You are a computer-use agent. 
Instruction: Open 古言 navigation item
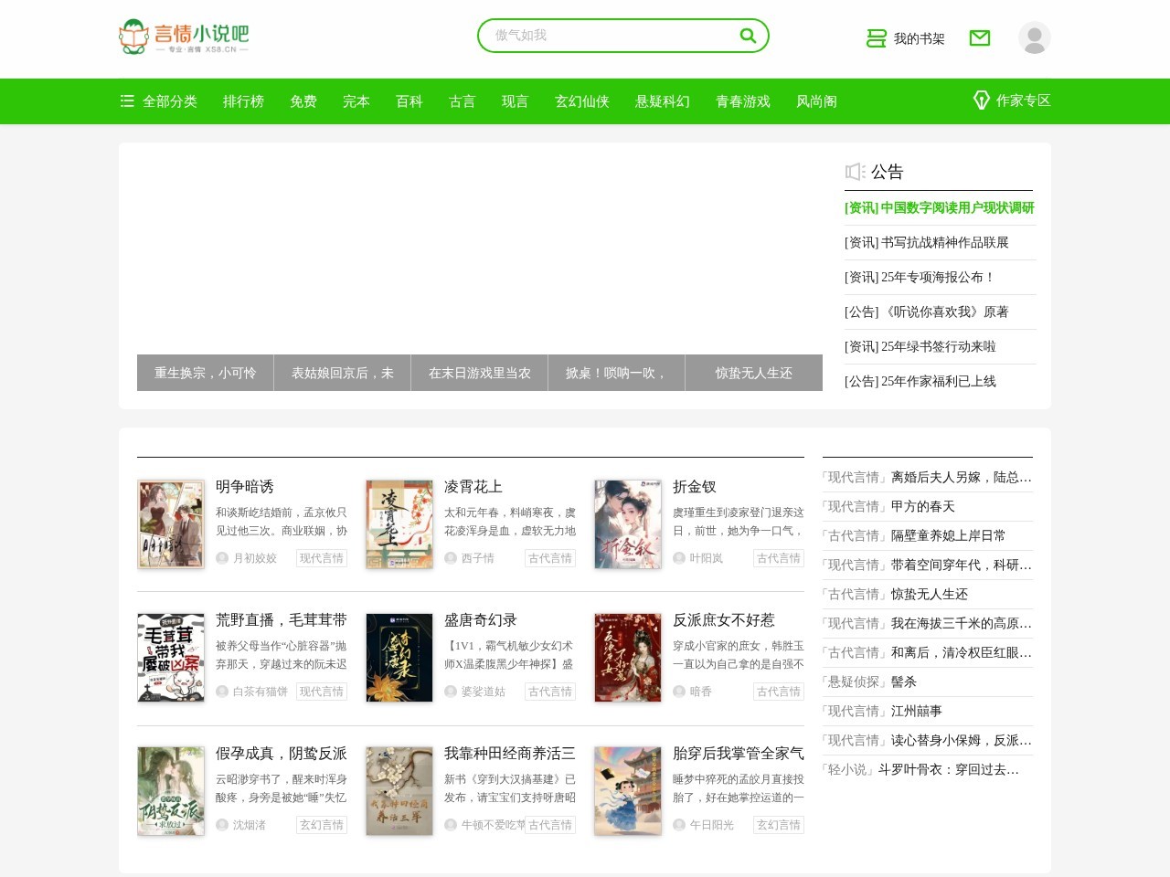click(x=463, y=101)
